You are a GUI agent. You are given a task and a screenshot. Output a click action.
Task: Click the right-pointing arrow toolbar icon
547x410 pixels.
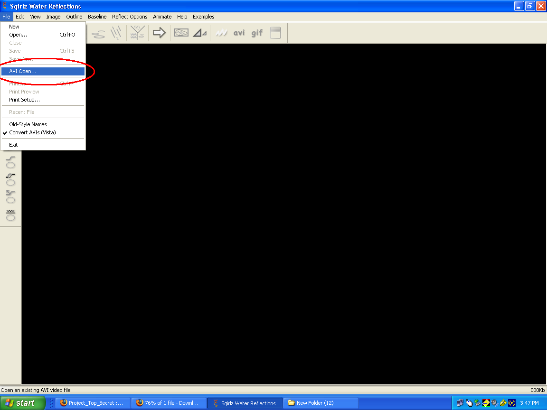pos(159,33)
